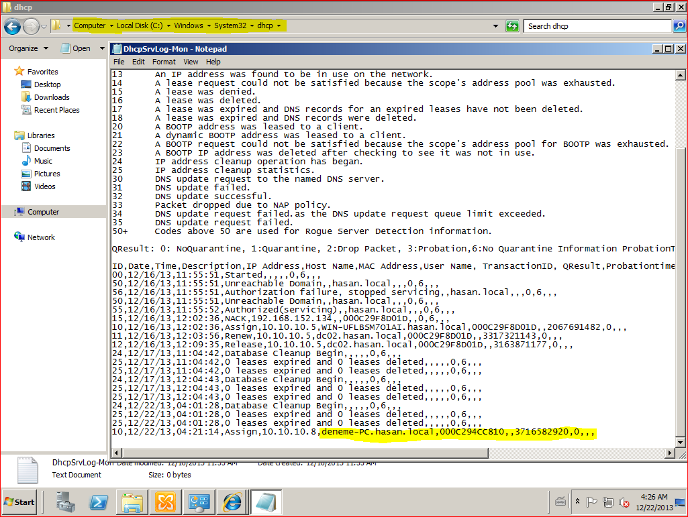Viewport: 688px width, 517px height.
Task: Click the Open button in toolbar
Action: point(76,48)
